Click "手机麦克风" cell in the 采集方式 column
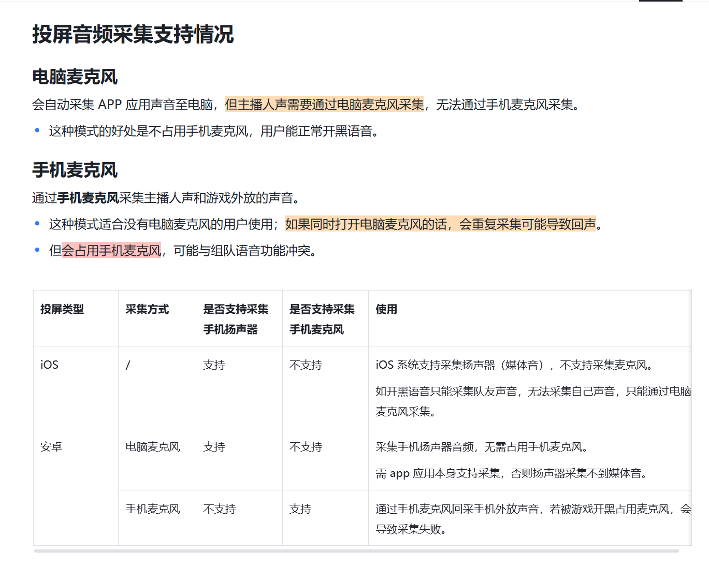Image resolution: width=709 pixels, height=565 pixels. [x=153, y=509]
